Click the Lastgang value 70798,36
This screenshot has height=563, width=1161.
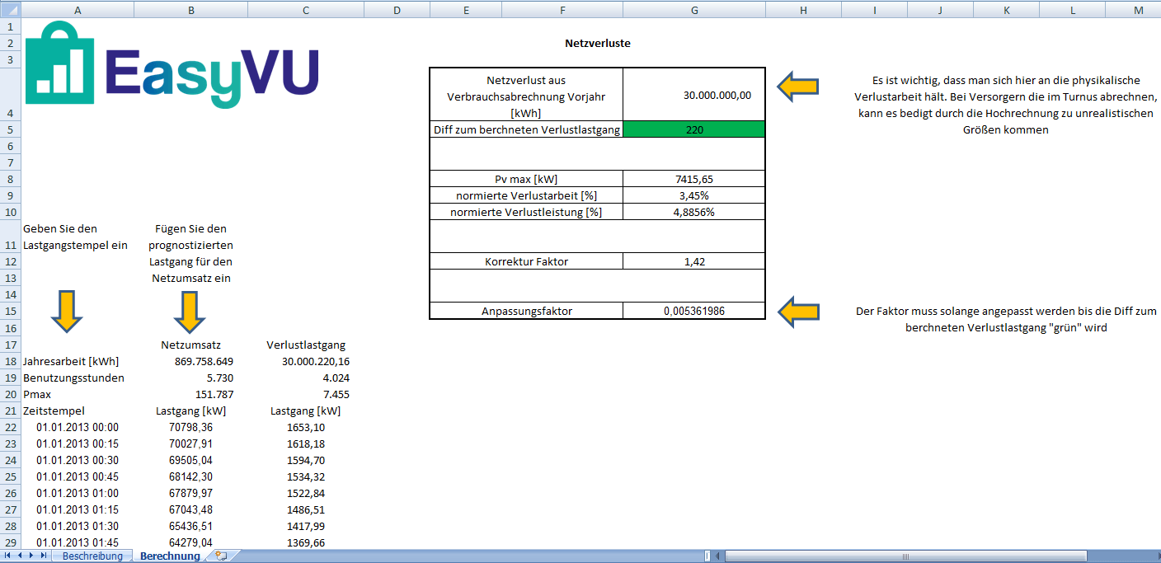click(191, 427)
